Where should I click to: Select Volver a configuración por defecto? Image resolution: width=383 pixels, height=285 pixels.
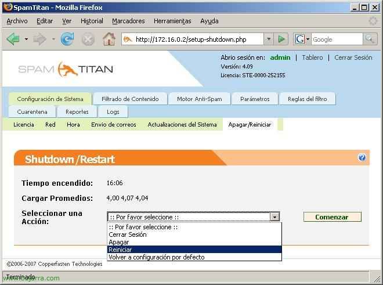[194, 257]
